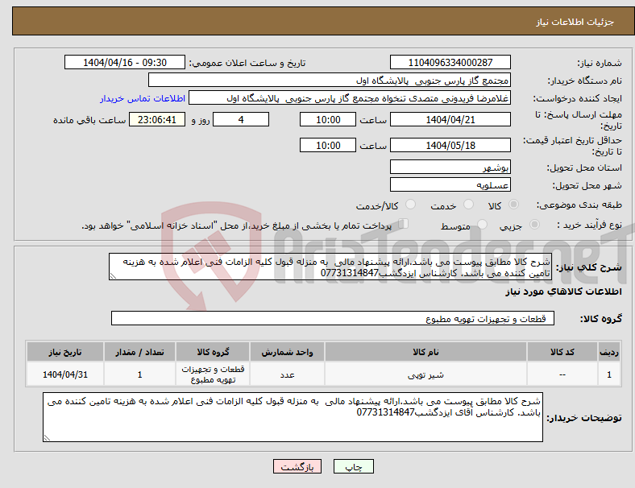Click the نام کالا column header
Image resolution: width=635 pixels, height=488 pixels.
point(425,352)
